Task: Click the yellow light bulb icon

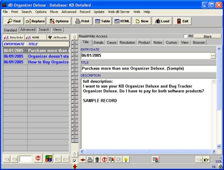Action: click(126, 160)
